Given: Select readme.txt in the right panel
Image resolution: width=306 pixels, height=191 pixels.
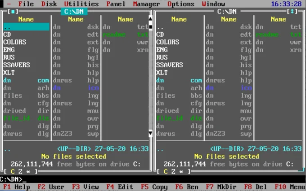Looking at the screenshot, I should point(279,35).
